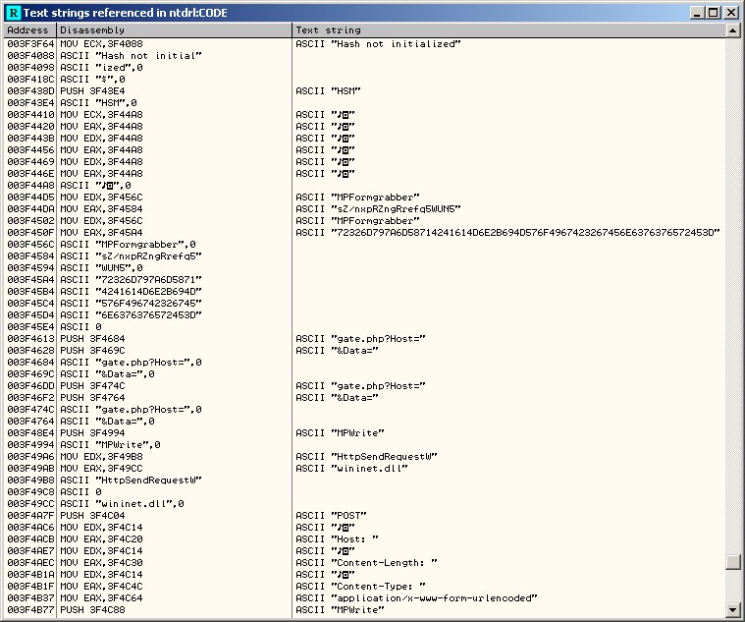
Task: Select row at address 003F45E4
Action: [x=365, y=326]
